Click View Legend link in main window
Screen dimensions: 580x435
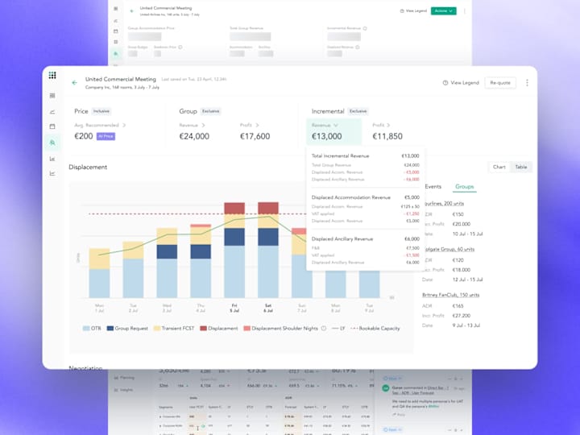(465, 83)
